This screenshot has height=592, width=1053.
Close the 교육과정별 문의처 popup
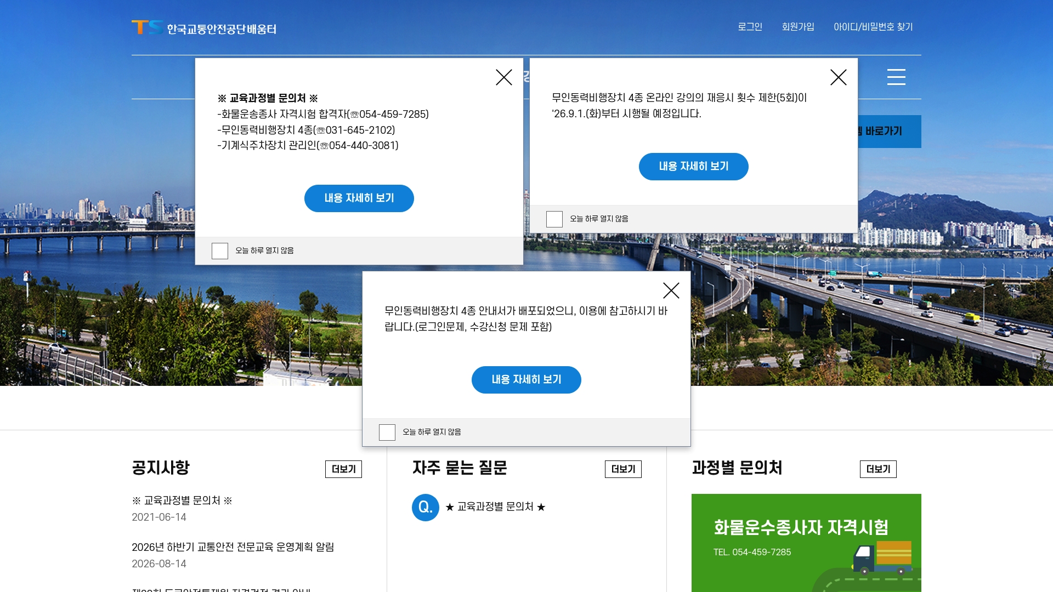pos(504,77)
